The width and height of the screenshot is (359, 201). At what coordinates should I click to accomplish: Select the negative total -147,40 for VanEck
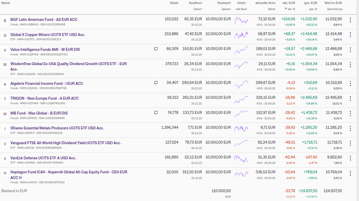tap(311, 157)
